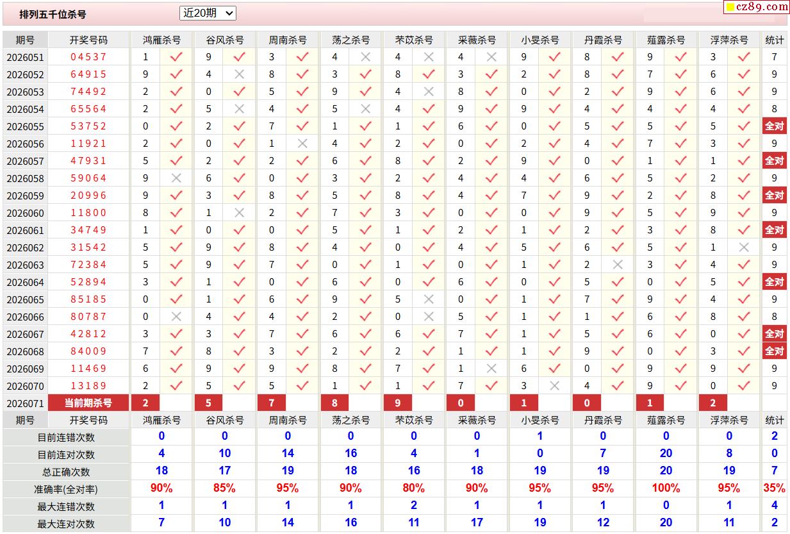Viewport: 790px width, 534px height.
Task: Select the draw number 04537 in row 2026051
Action: (x=88, y=56)
